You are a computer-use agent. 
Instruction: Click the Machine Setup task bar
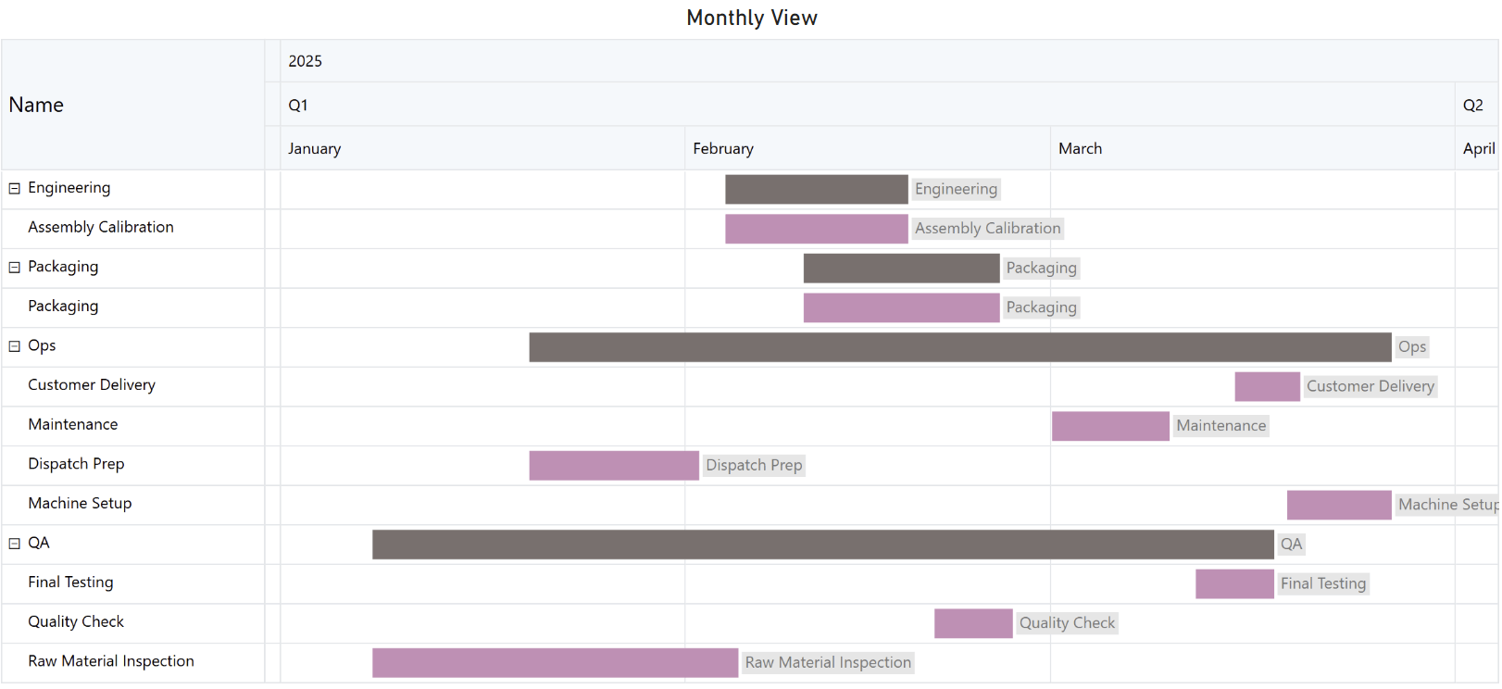(1338, 506)
